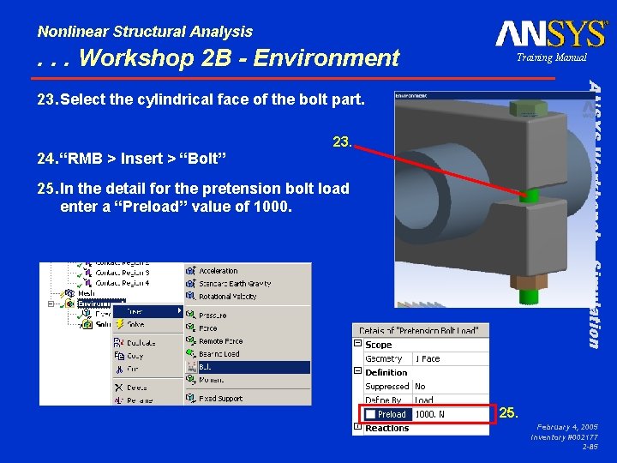Click the Duplicate icon in context menu
Viewport: 617px width, 463px height.
pos(119,342)
